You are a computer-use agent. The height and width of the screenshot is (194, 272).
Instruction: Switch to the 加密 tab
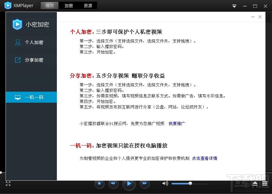(69, 6)
